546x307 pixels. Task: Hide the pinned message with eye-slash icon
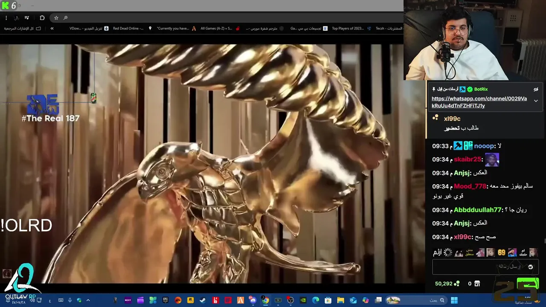pyautogui.click(x=536, y=90)
